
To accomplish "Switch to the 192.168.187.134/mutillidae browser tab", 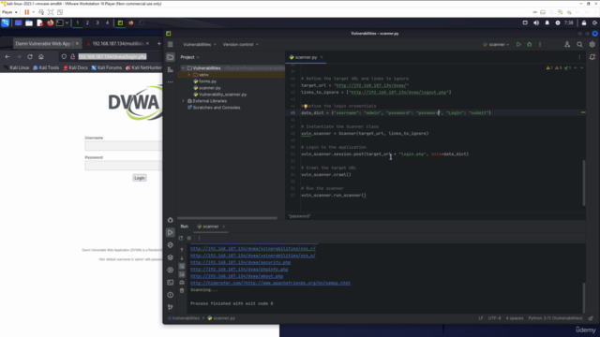I will (117, 44).
